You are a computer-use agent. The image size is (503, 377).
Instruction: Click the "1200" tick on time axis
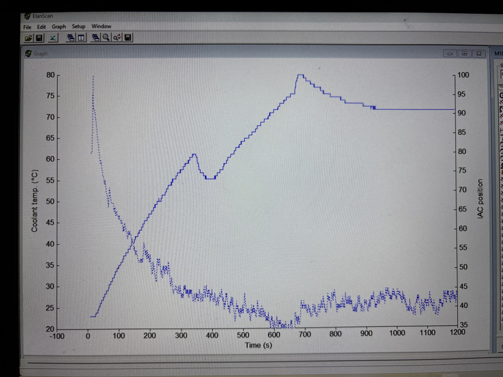(457, 332)
